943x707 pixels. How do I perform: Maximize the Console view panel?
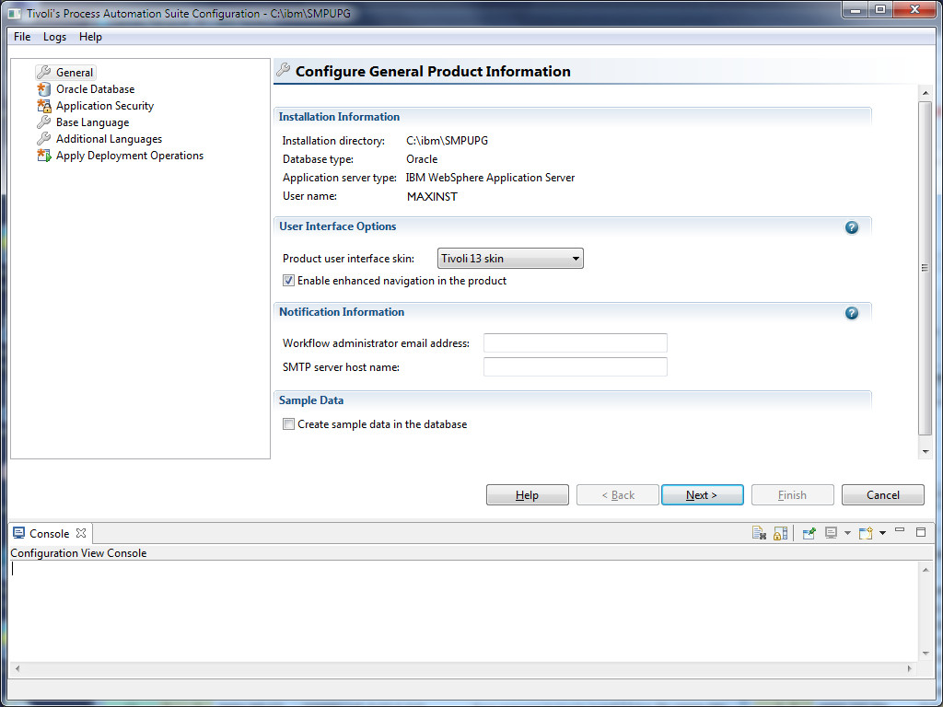[x=920, y=532]
